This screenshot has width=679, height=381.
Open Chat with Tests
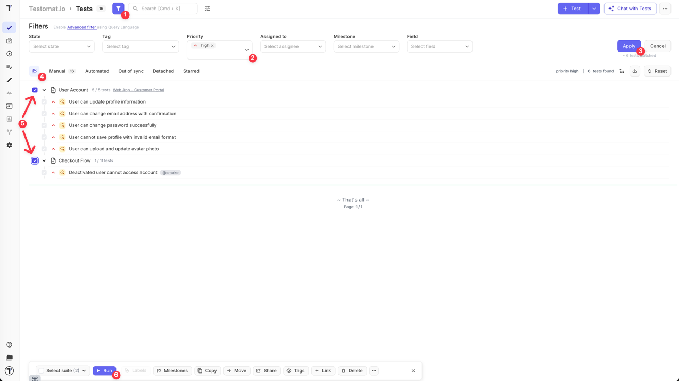[x=630, y=9]
